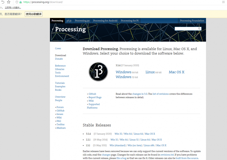Click the Processing 3 logo image

98,71
